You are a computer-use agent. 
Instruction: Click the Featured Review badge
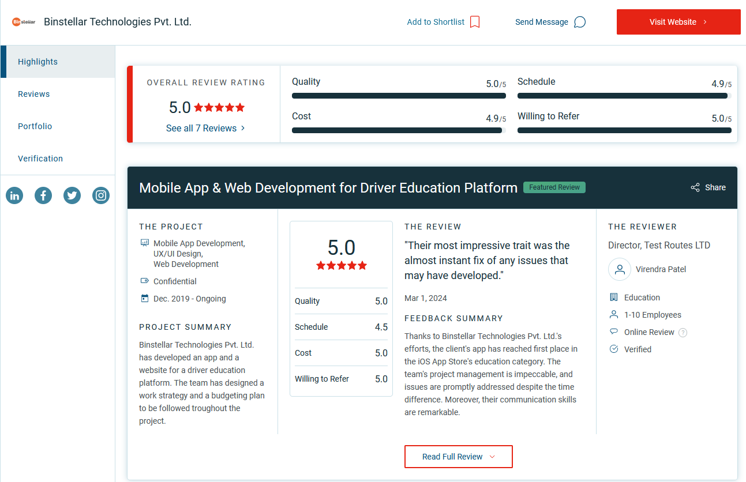point(554,187)
